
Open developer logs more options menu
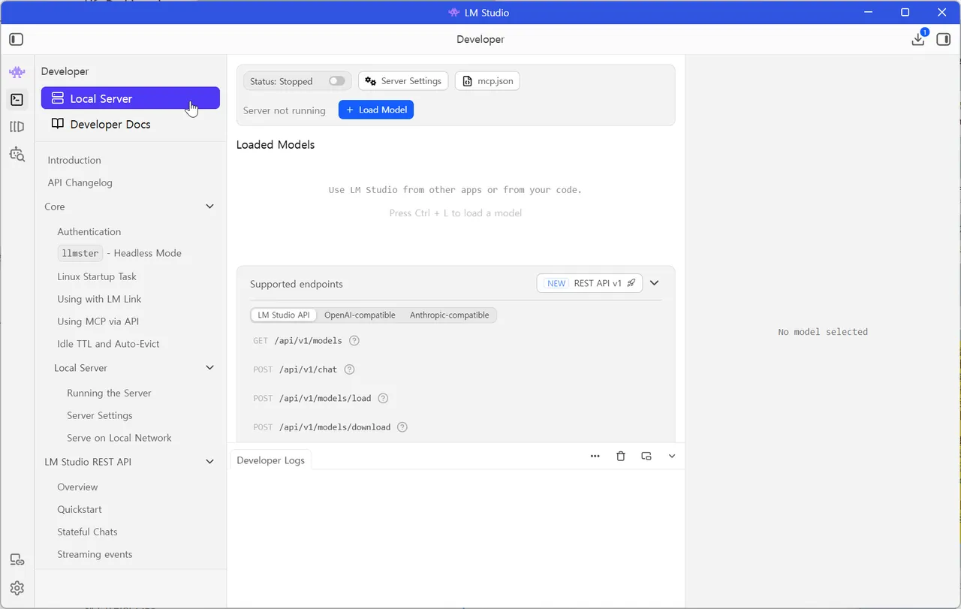(x=595, y=456)
